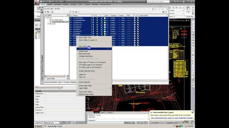Toggle Freeze for layer C12|PEGC

click(97, 29)
